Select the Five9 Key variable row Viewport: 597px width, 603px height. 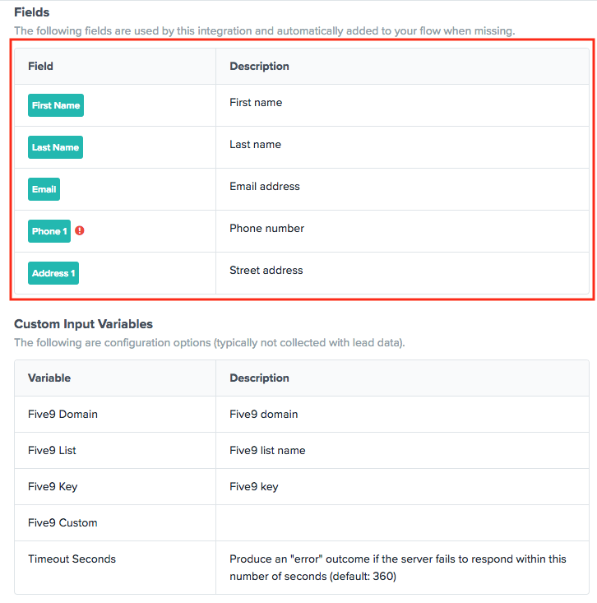[x=302, y=486]
